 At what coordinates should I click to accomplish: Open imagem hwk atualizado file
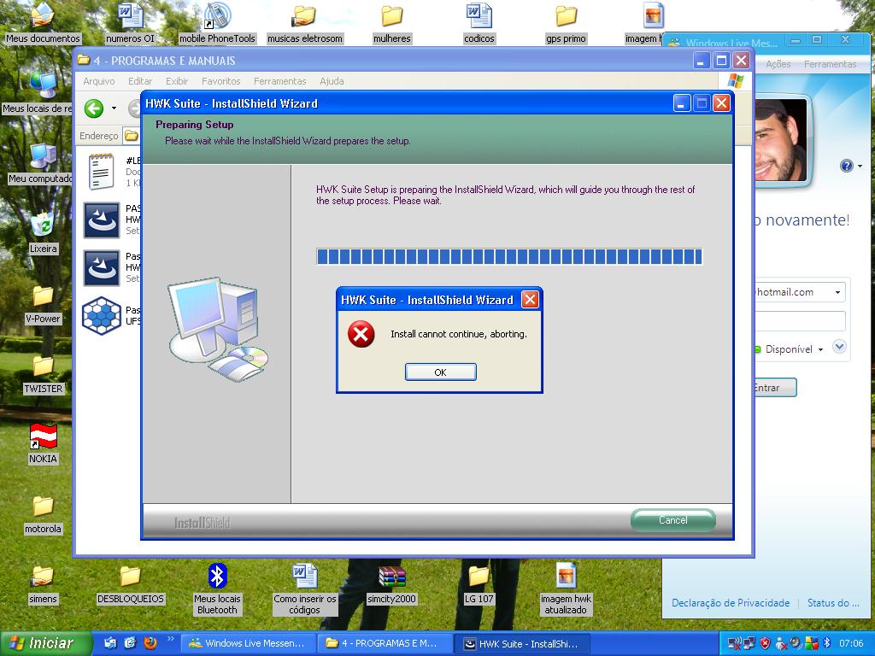(566, 589)
